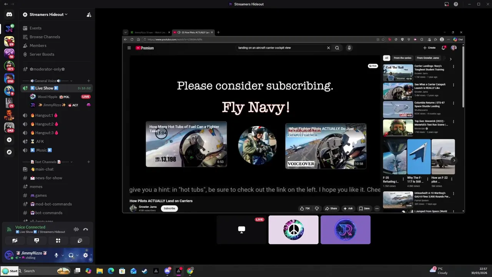Select the peace sign participant tile
This screenshot has height=277, width=492.
tap(294, 230)
